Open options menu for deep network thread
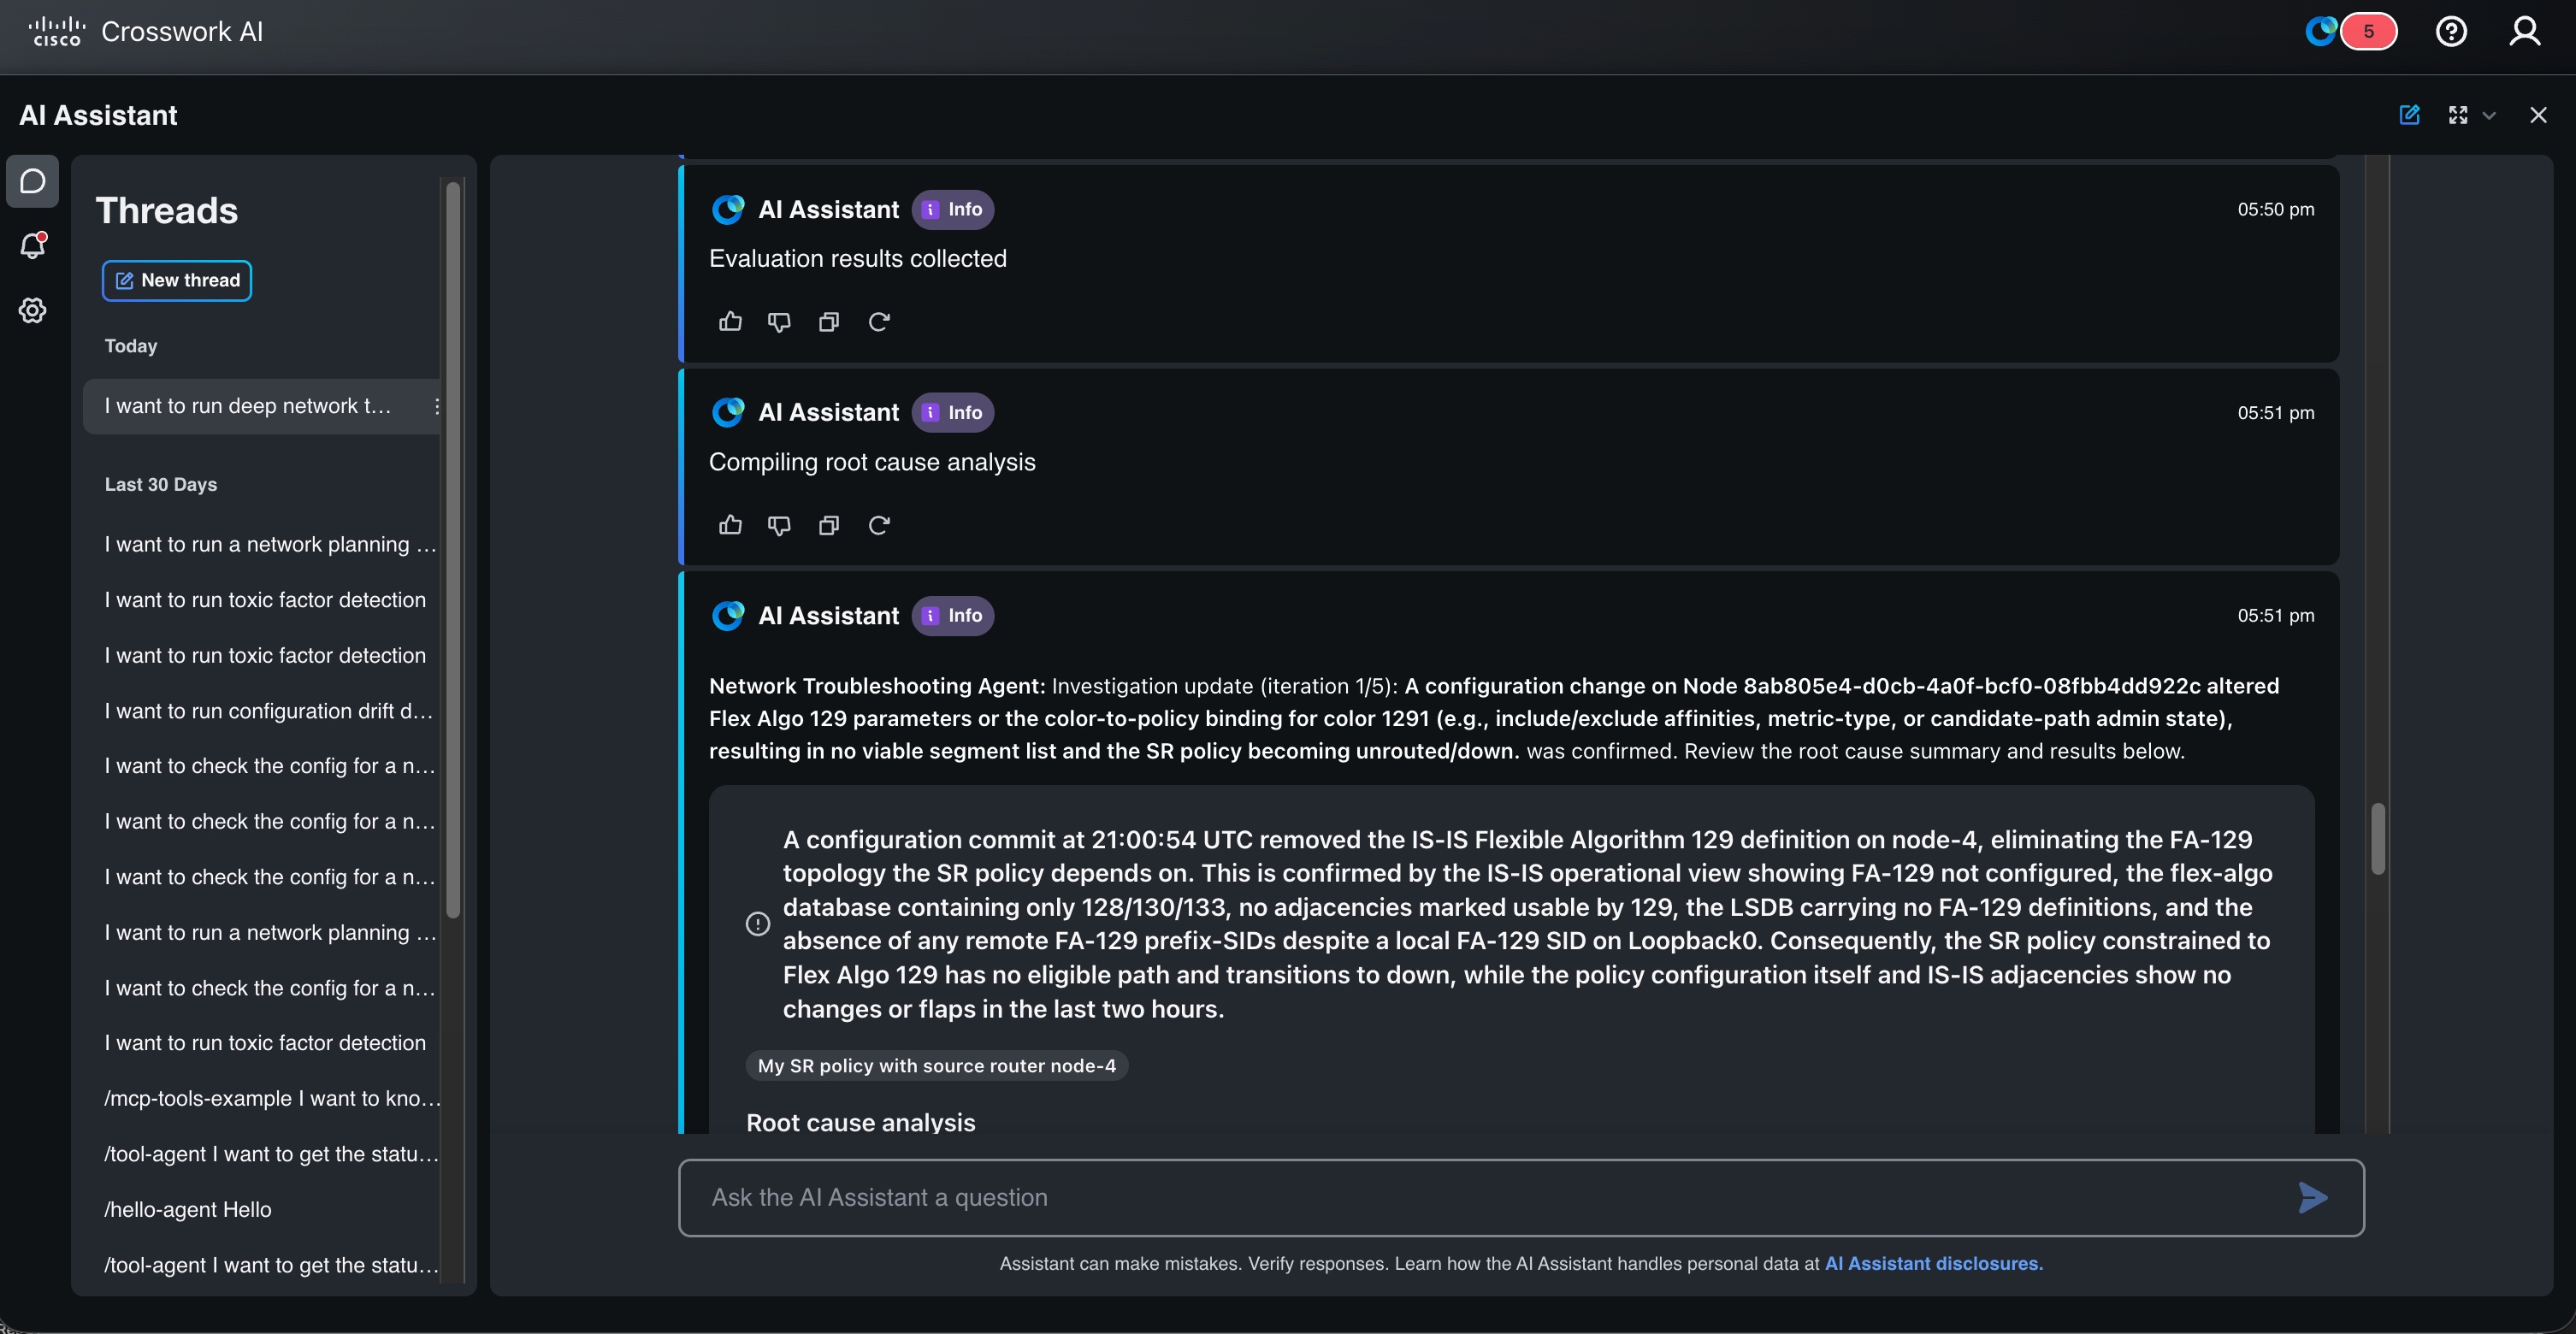 436,406
